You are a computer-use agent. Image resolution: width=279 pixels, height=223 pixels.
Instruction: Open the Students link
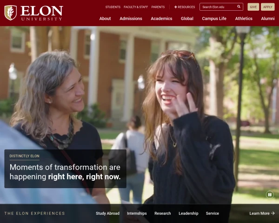113,7
